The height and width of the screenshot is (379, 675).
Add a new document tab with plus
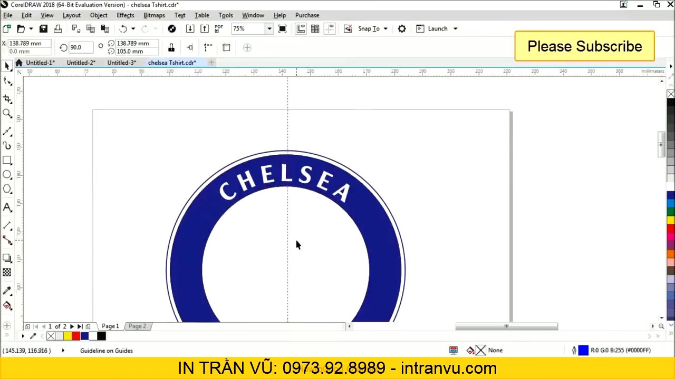point(211,63)
